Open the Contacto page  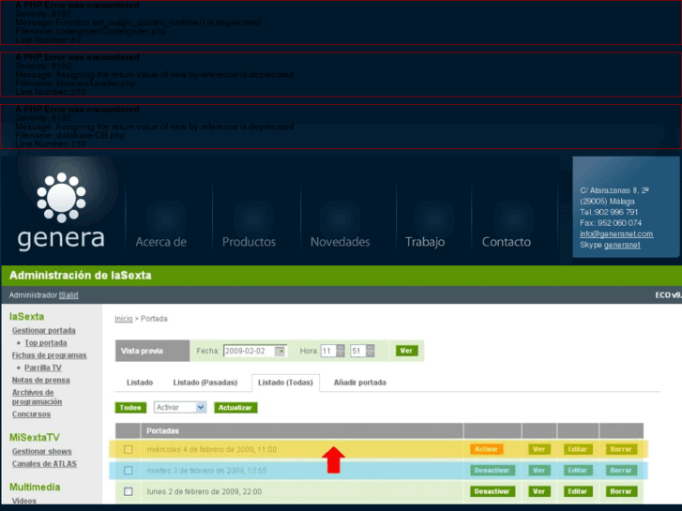(507, 242)
